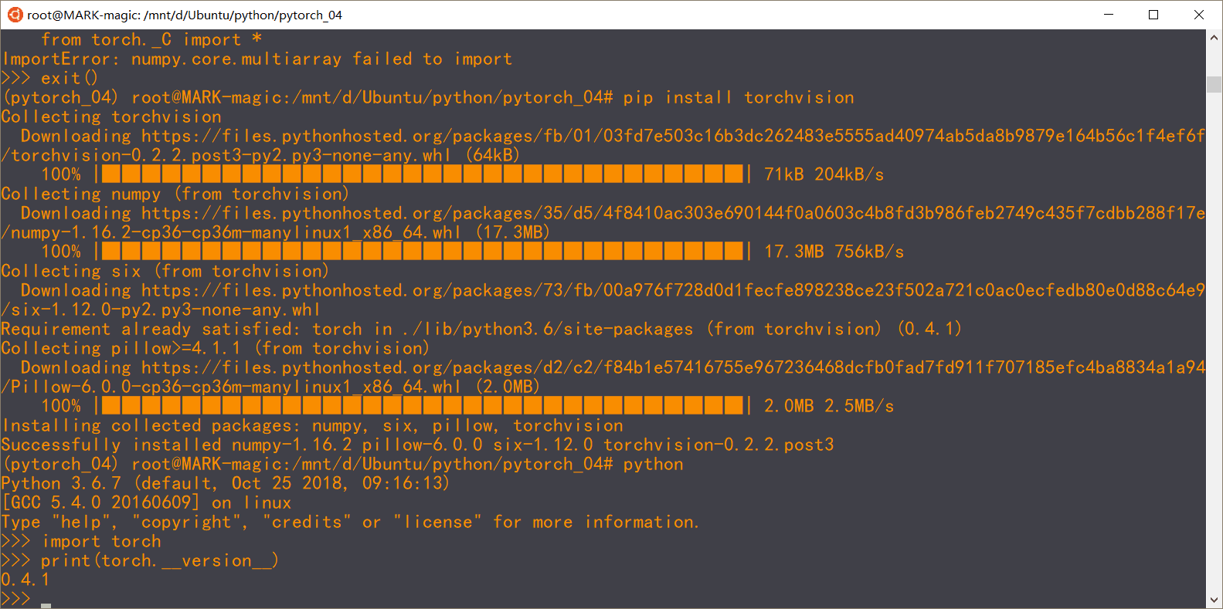Click the numpy download progress bar, 17.3MB
The width and height of the screenshot is (1223, 609).
tap(422, 251)
